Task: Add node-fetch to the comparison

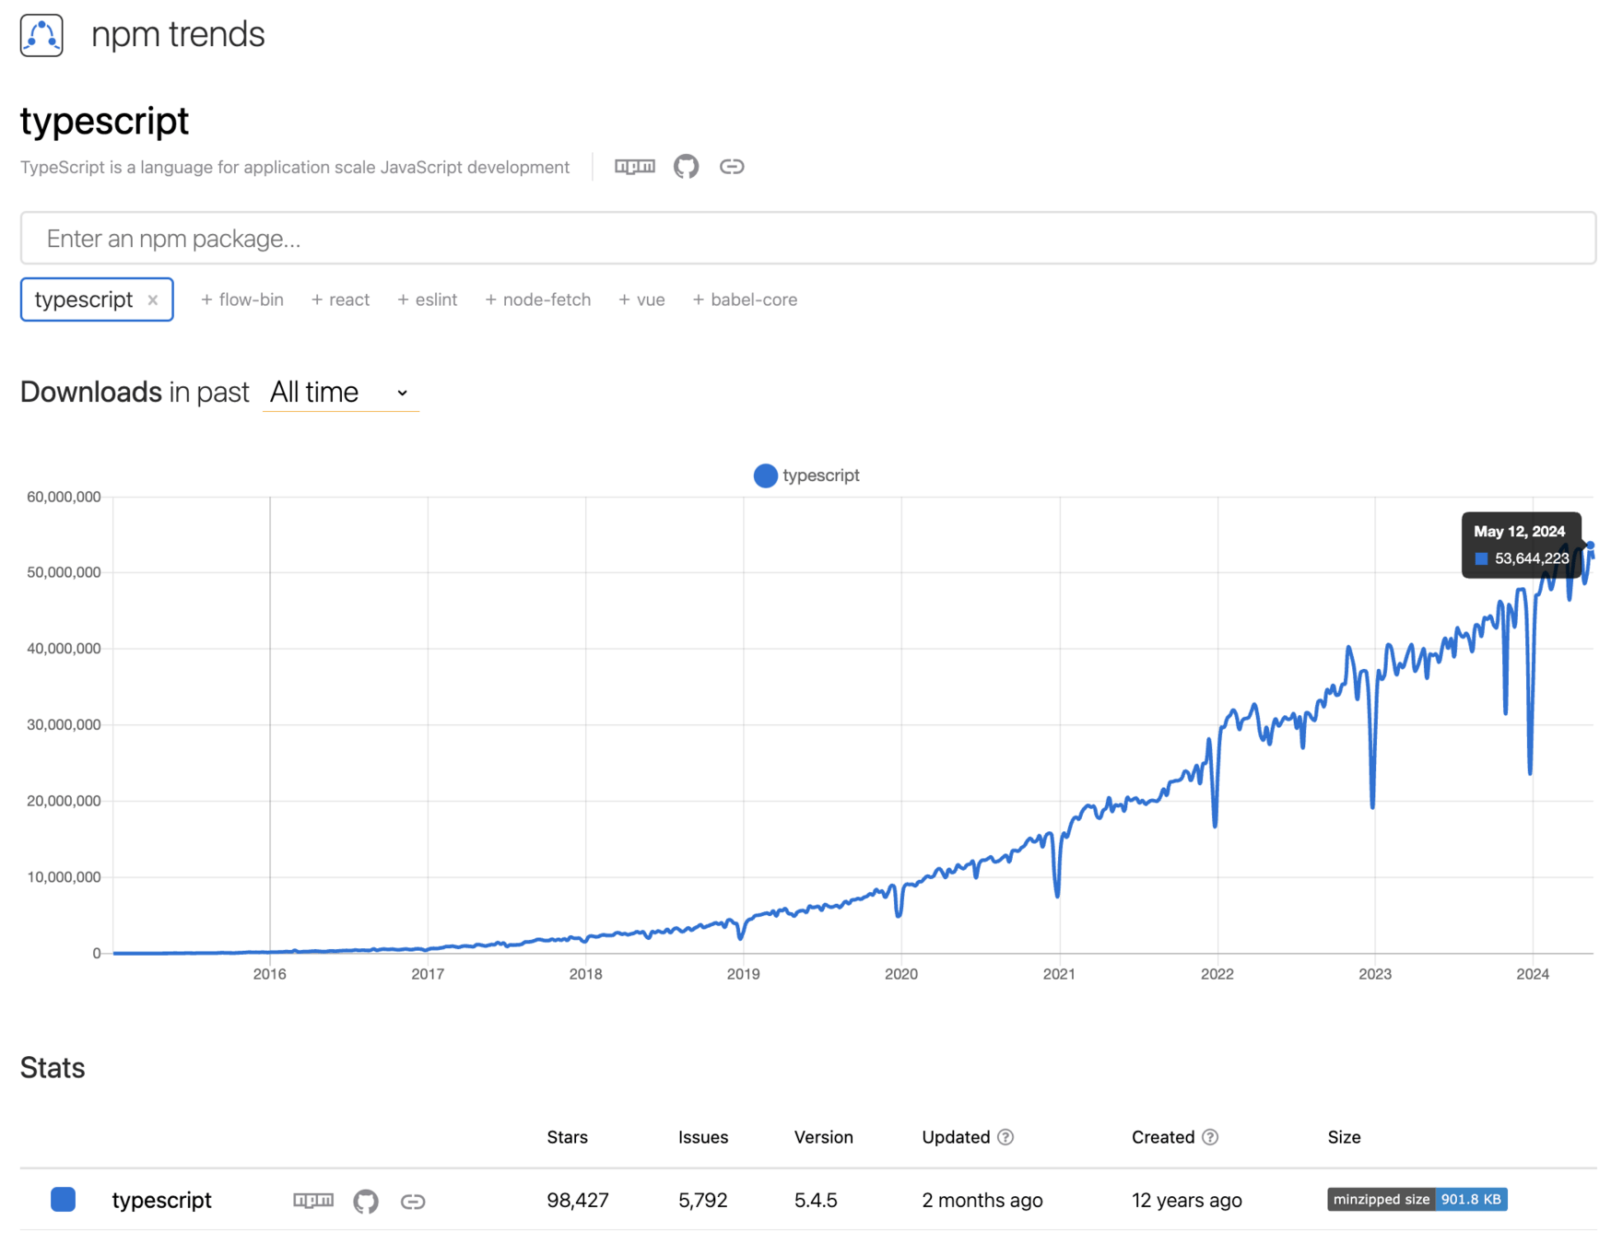Action: tap(537, 299)
